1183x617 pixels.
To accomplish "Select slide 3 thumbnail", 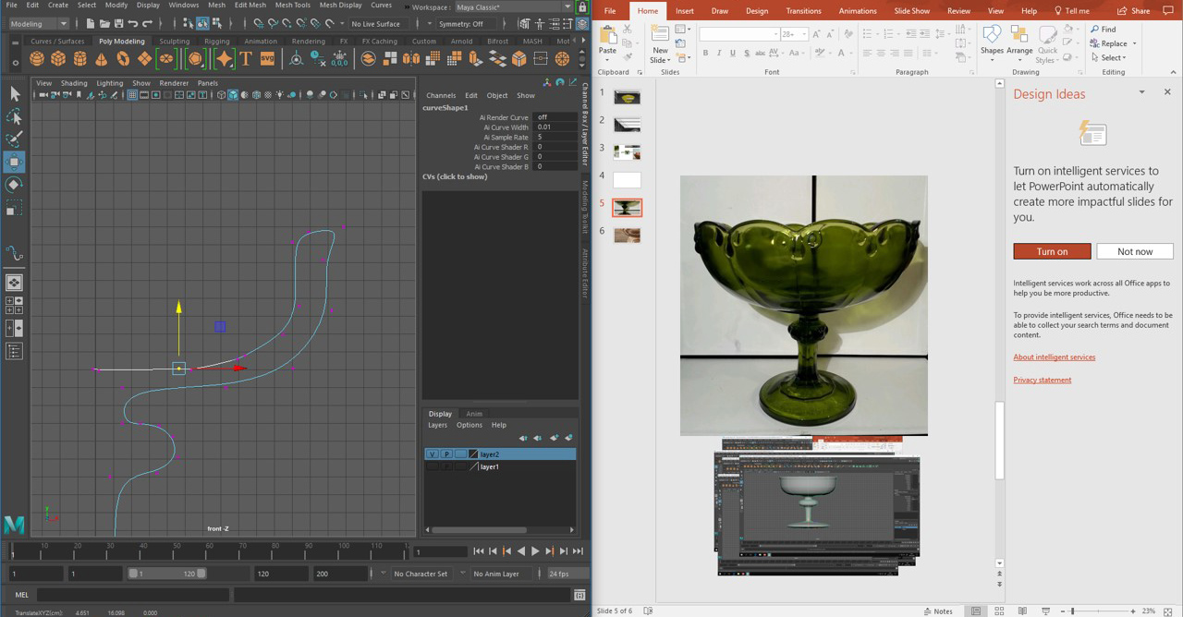I will [x=627, y=152].
